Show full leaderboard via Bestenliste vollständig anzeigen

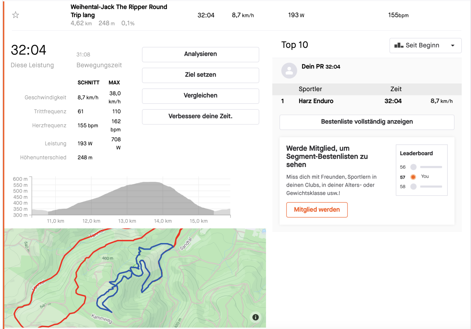coord(367,122)
